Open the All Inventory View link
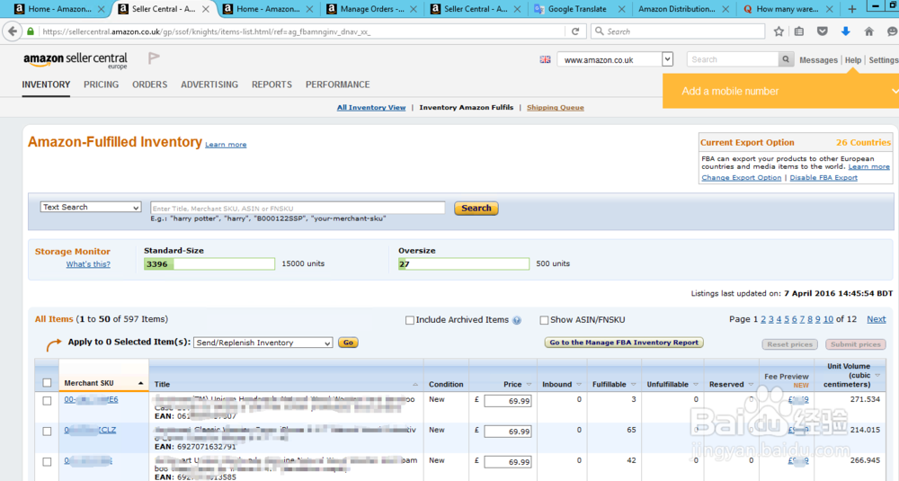The width and height of the screenshot is (899, 481). [x=371, y=107]
